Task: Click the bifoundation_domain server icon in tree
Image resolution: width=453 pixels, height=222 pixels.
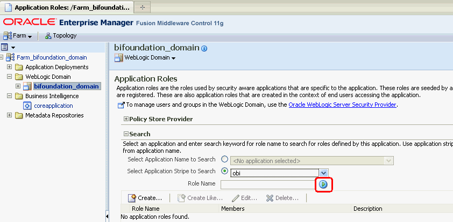Action: click(x=27, y=86)
